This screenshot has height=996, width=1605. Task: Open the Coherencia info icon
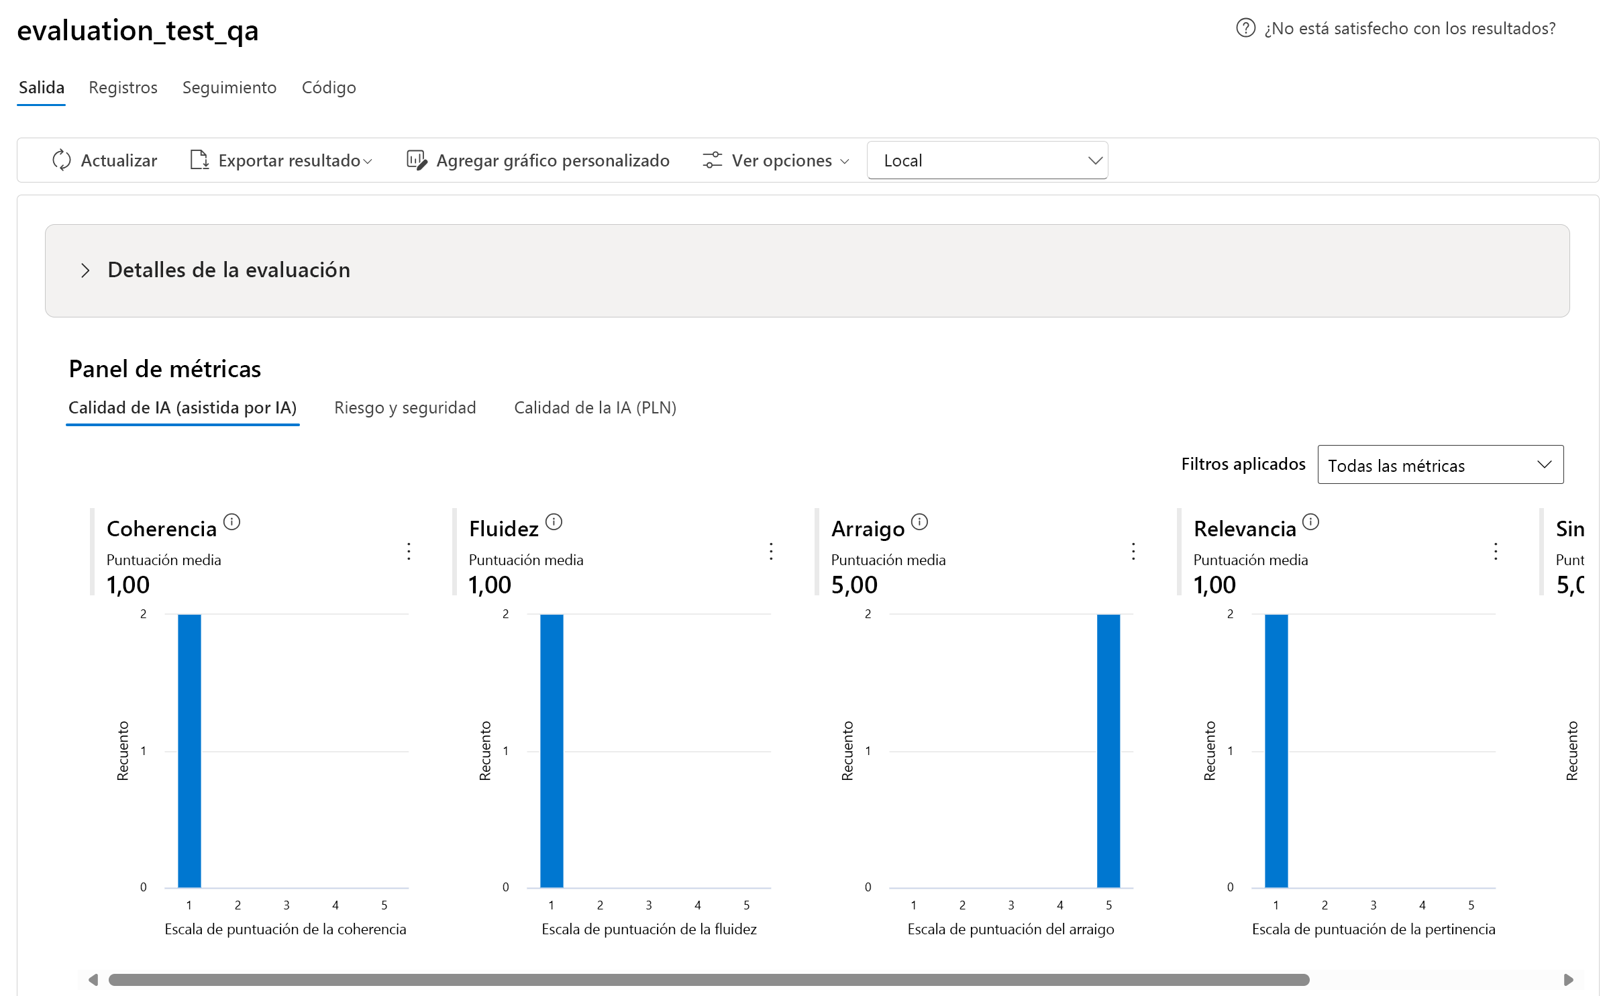[231, 521]
